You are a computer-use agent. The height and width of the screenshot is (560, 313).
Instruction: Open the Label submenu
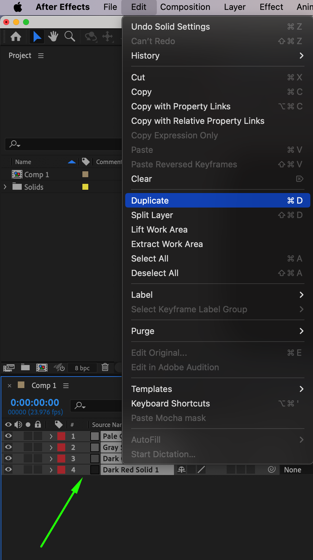(x=217, y=295)
